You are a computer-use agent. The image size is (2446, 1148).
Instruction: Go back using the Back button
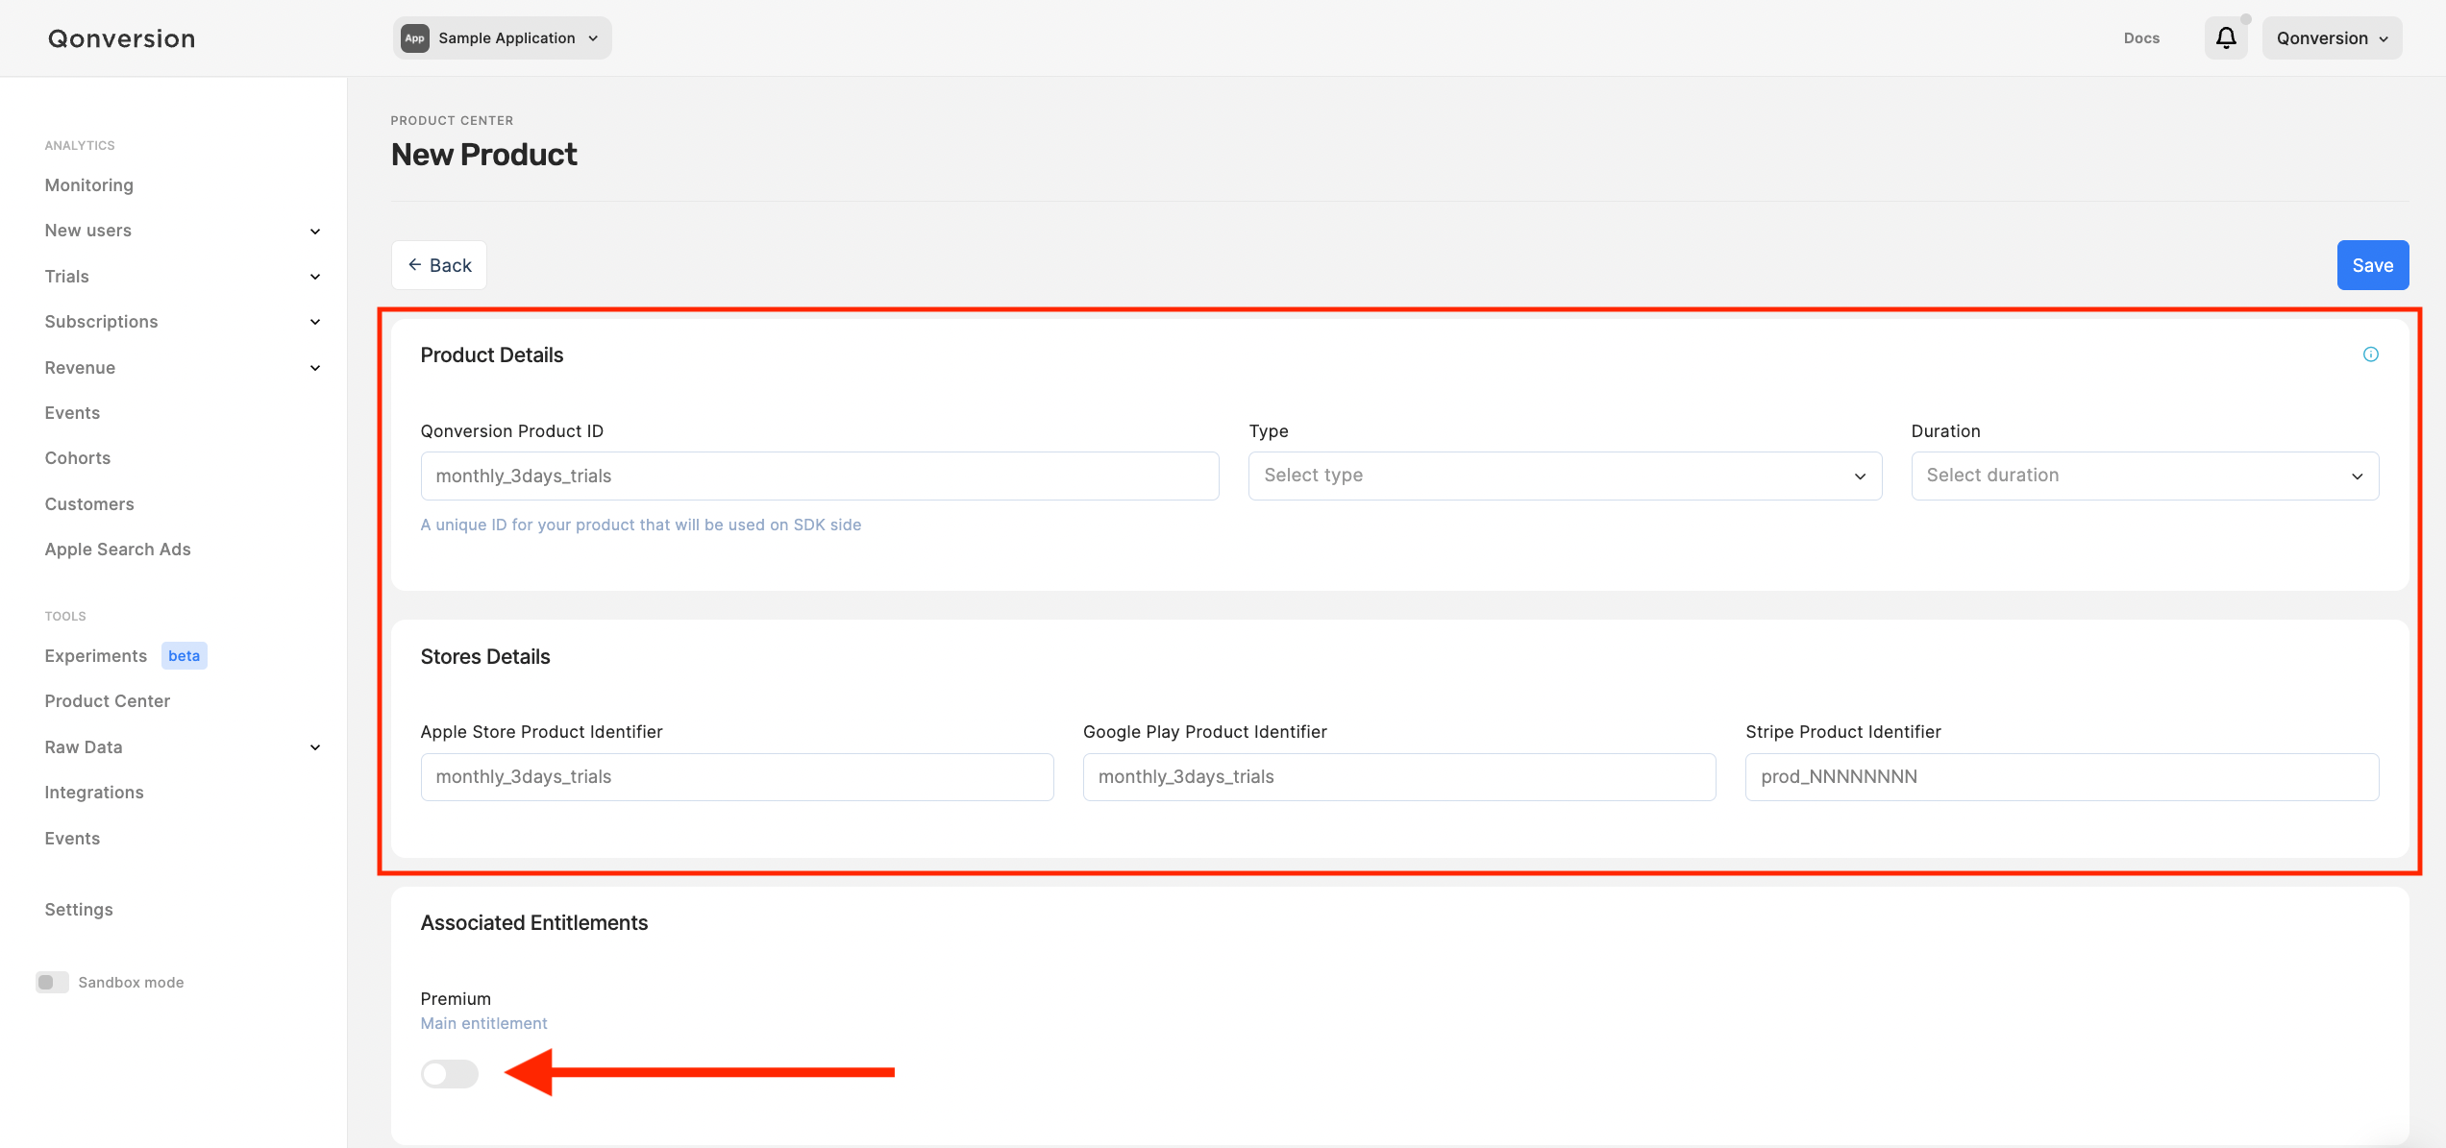click(438, 265)
